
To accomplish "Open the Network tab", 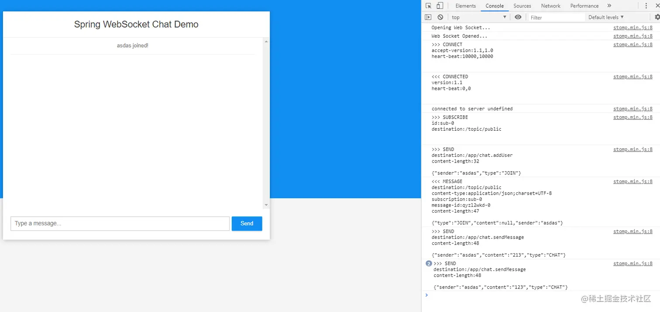I will point(550,6).
